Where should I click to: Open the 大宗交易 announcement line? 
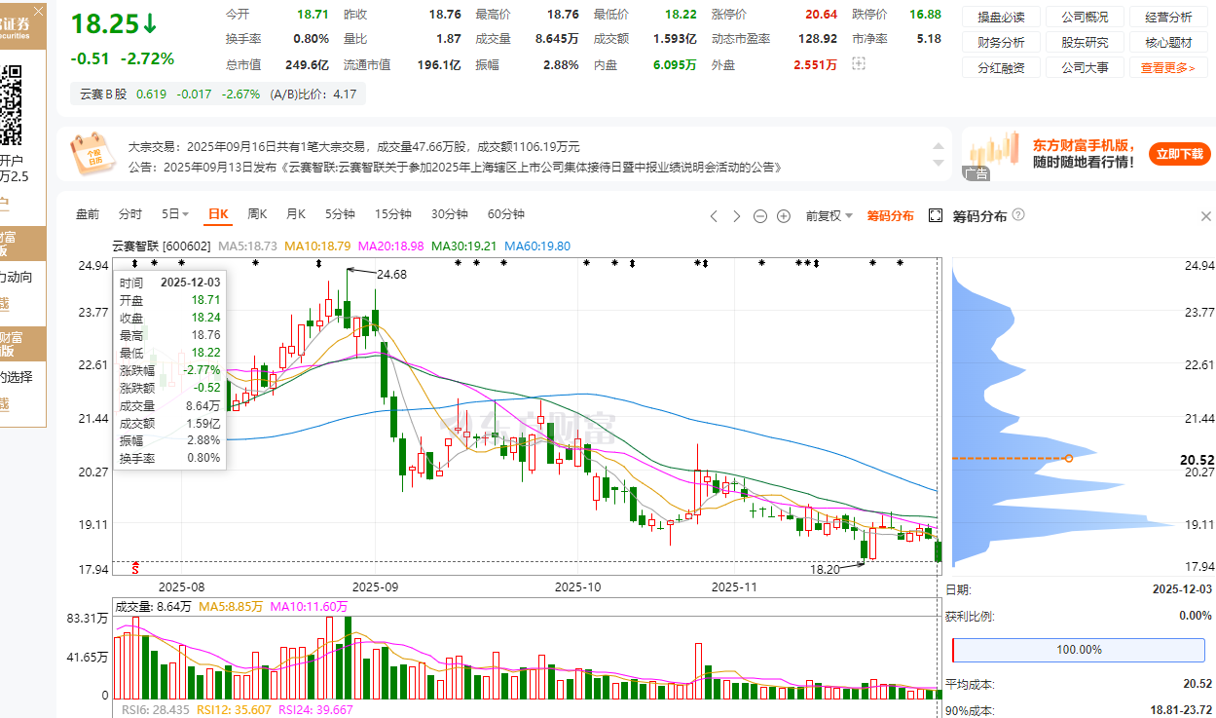pyautogui.click(x=354, y=146)
